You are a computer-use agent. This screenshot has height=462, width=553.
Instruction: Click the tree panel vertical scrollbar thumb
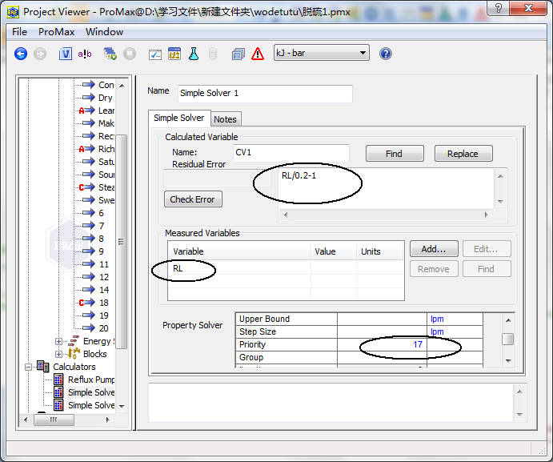[x=121, y=242]
